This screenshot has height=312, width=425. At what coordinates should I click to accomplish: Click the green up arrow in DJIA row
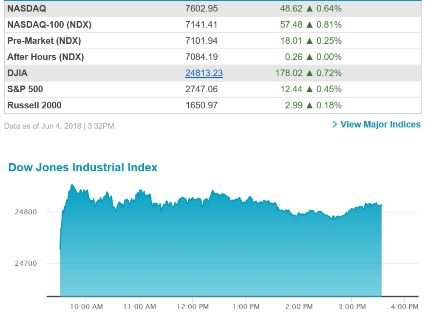pyautogui.click(x=309, y=73)
